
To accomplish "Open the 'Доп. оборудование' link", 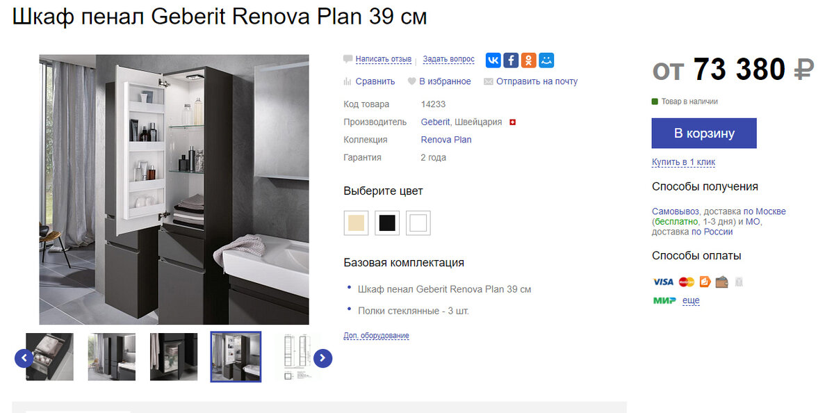I will pyautogui.click(x=376, y=336).
